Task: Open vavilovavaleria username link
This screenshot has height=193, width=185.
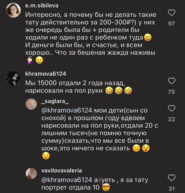Action: (x=62, y=170)
